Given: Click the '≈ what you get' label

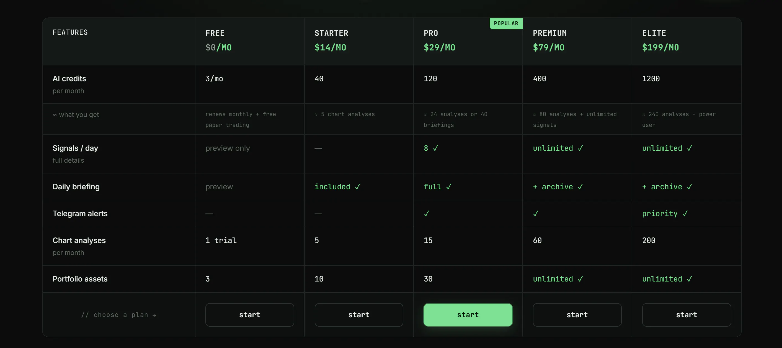Looking at the screenshot, I should click(x=76, y=115).
